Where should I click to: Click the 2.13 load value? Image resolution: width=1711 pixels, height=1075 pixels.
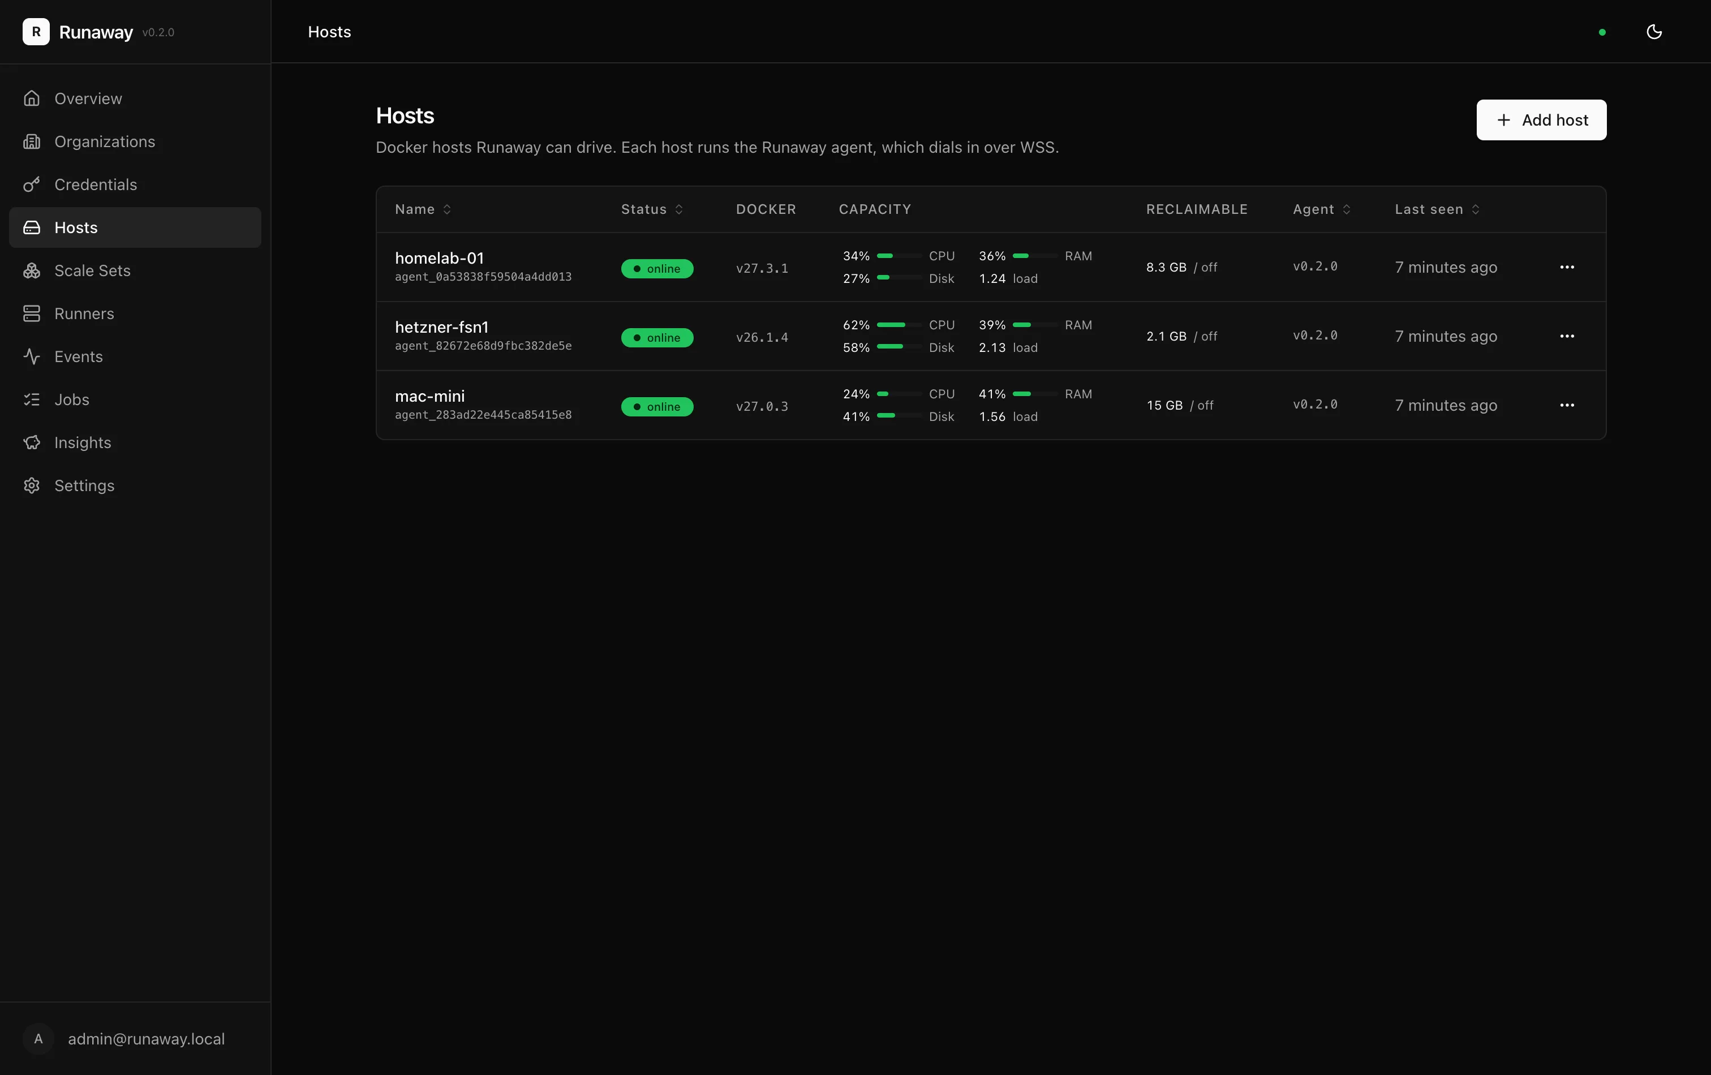click(x=992, y=347)
